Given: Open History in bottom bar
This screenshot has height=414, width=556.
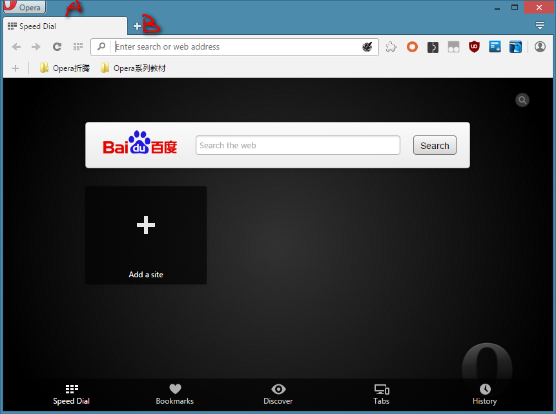Looking at the screenshot, I should 485,395.
